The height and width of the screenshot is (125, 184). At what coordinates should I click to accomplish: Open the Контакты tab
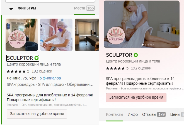click(114, 114)
